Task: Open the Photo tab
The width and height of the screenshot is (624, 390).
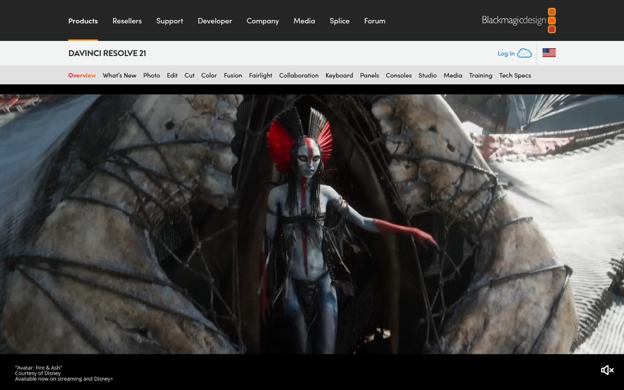Action: tap(152, 76)
